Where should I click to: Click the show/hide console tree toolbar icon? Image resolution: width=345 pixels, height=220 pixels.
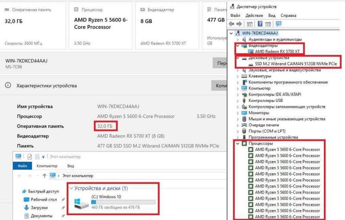coord(249,24)
